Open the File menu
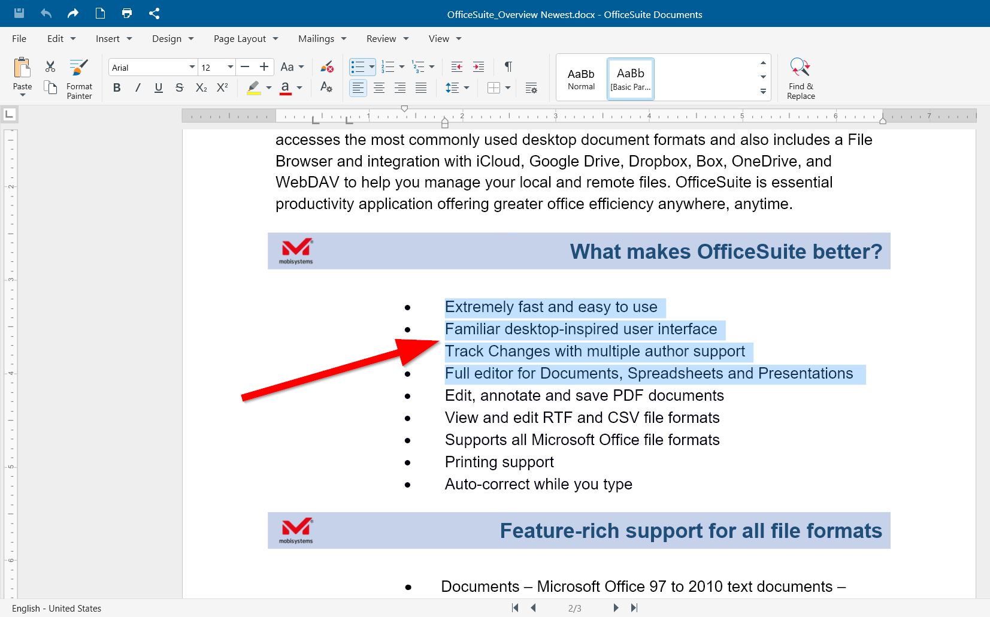 coord(19,38)
